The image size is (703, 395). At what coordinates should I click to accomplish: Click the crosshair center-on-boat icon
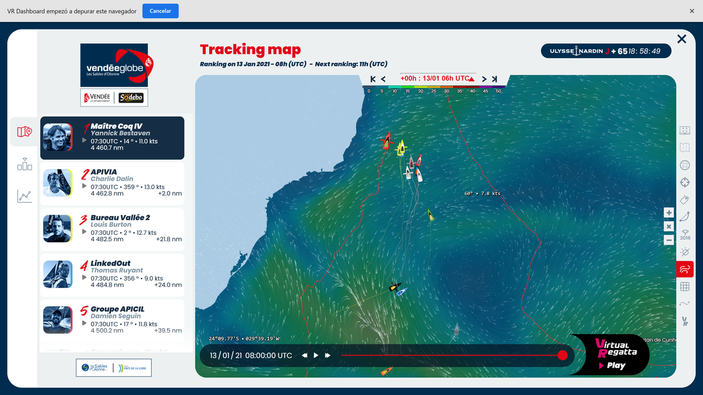click(x=684, y=182)
